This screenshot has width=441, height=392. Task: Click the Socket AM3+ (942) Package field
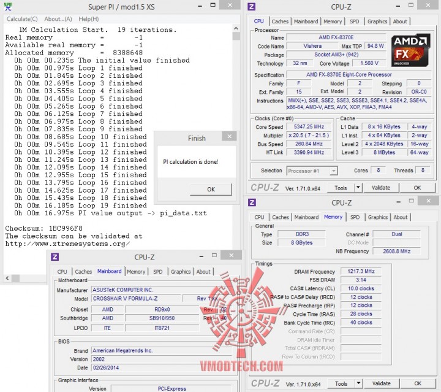click(x=336, y=55)
